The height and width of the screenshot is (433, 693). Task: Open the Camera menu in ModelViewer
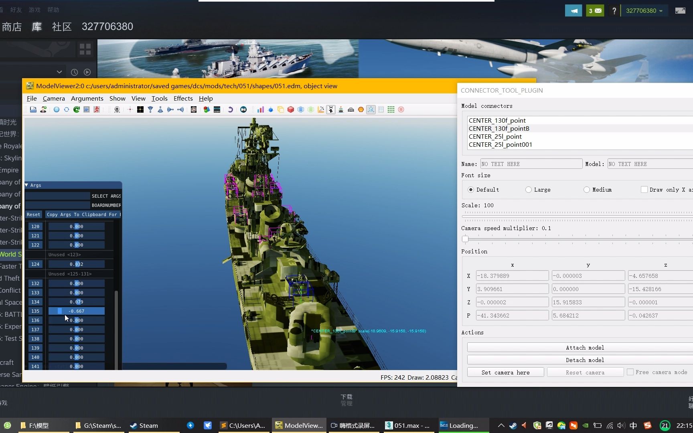click(x=54, y=98)
